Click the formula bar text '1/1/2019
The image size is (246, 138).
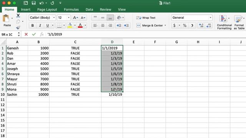coord(55,34)
